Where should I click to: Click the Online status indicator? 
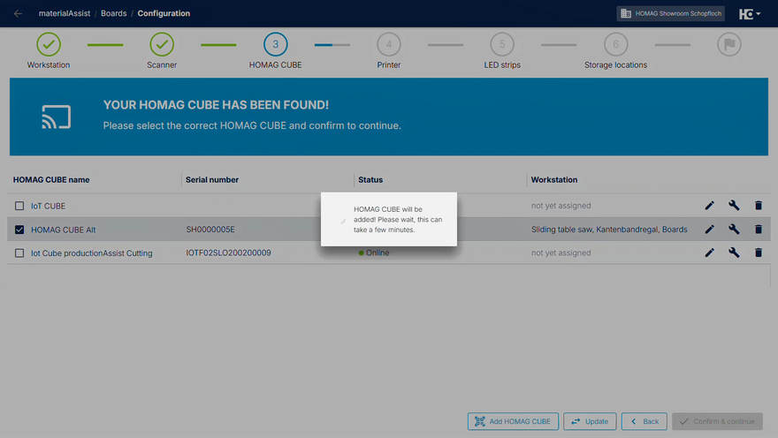(x=374, y=253)
